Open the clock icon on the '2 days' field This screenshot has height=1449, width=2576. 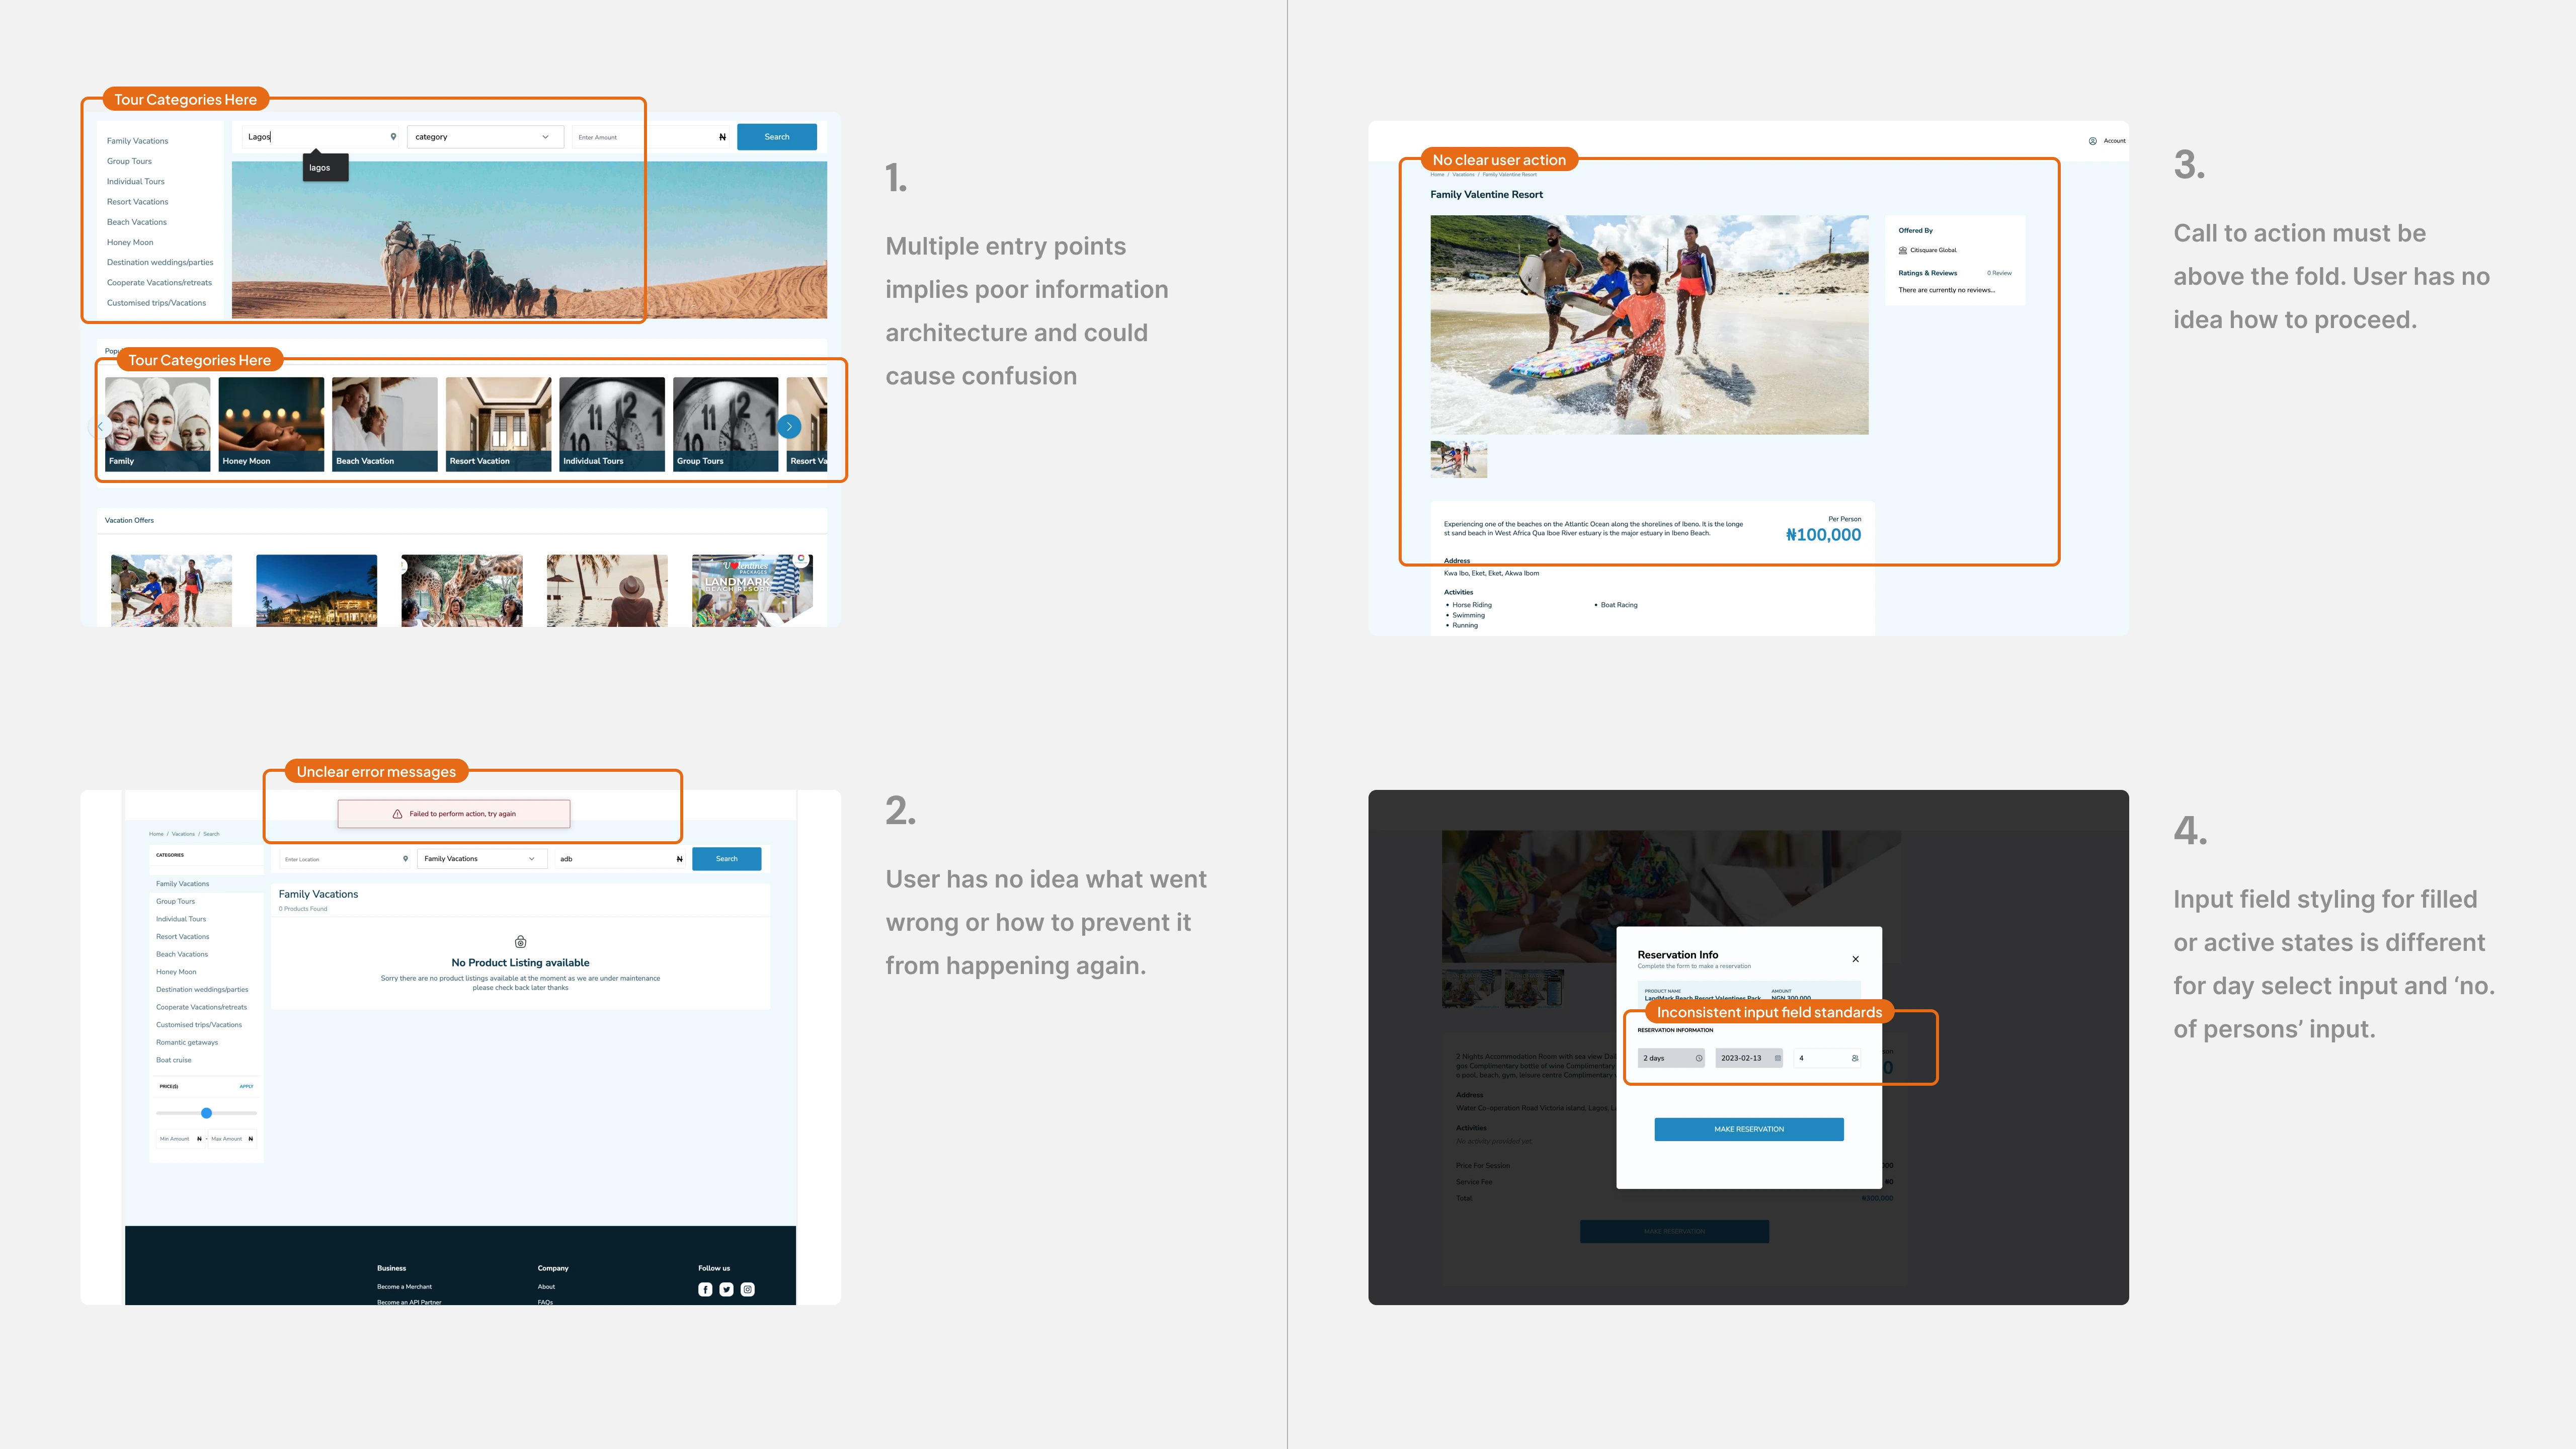click(1700, 1058)
